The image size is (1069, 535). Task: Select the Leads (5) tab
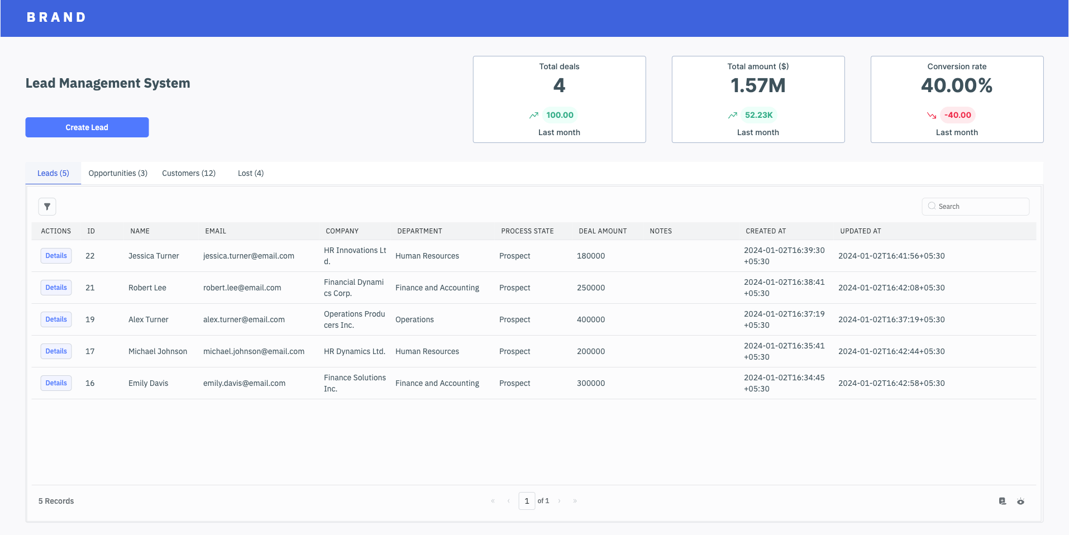(x=53, y=173)
